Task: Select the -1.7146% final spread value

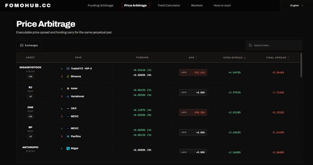Action: [278, 93]
